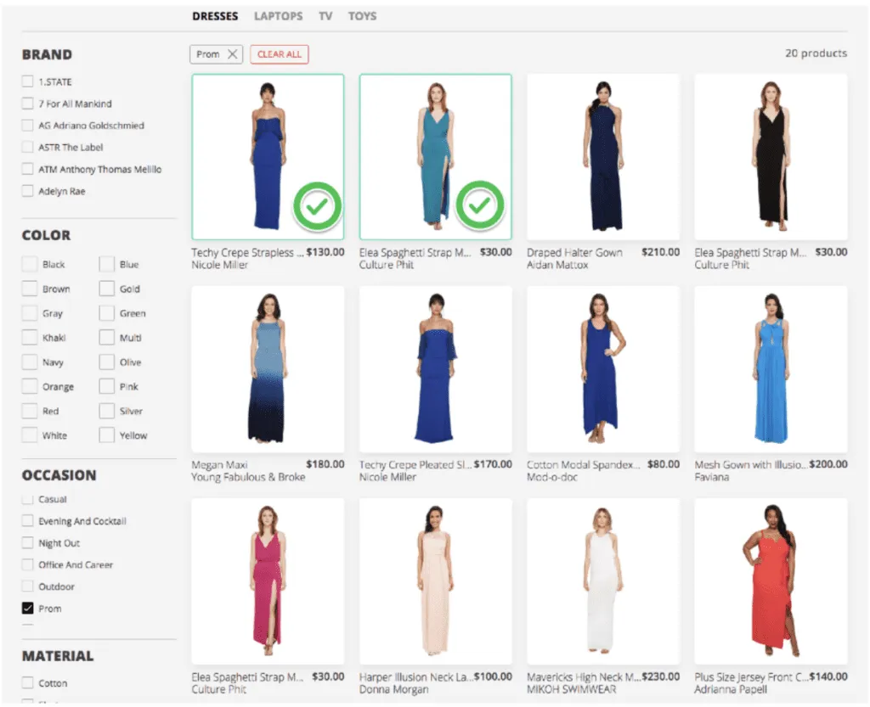Switch to the LAPTOPS tab

pyautogui.click(x=278, y=15)
